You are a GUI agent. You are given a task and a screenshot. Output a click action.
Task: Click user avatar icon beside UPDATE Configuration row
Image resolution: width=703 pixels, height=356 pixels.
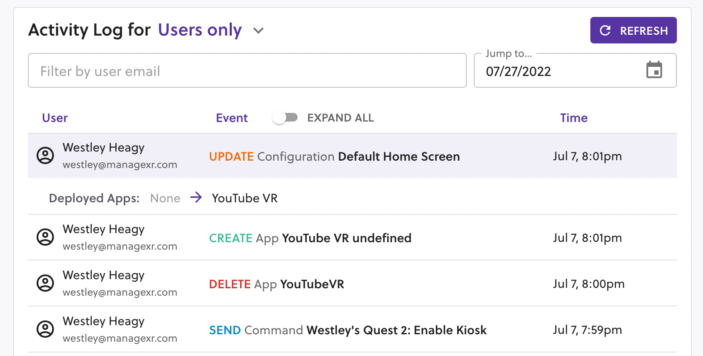(45, 155)
